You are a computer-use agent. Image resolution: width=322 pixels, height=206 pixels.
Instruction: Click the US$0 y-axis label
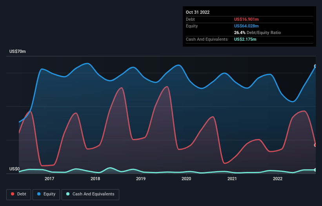click(15, 169)
